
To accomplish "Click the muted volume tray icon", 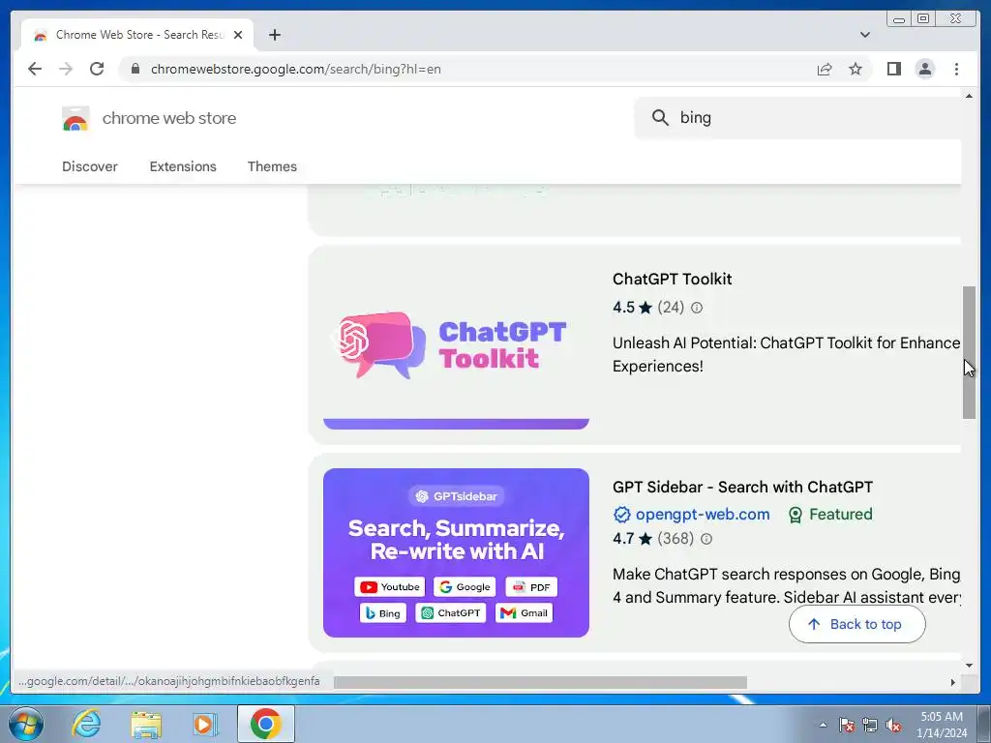I will pos(893,725).
